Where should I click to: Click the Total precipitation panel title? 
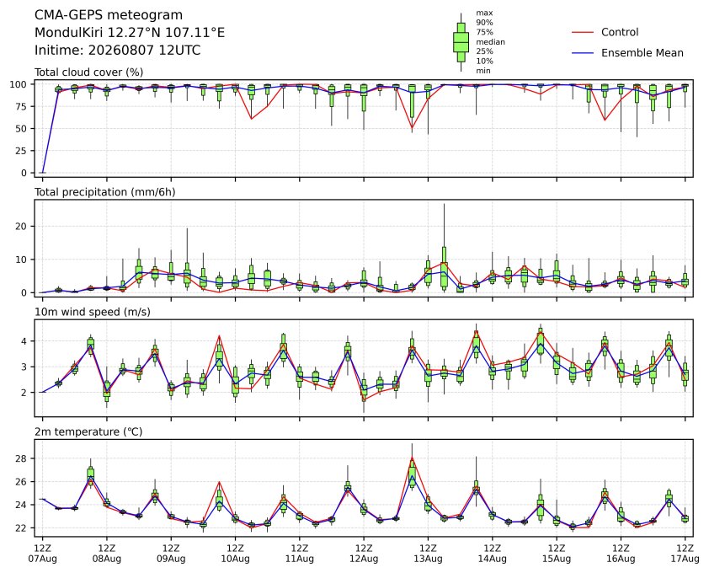coord(105,192)
